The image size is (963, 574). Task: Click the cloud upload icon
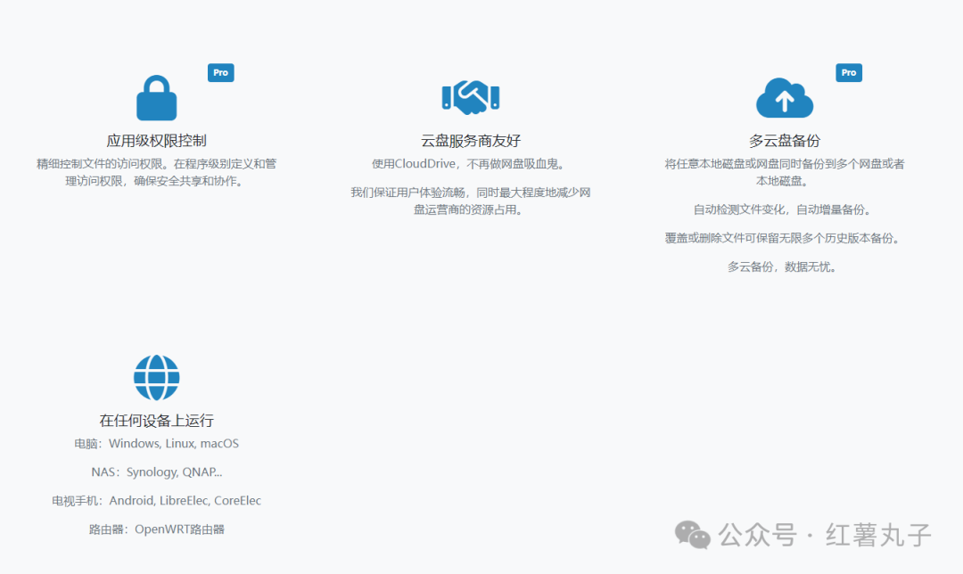pos(785,98)
